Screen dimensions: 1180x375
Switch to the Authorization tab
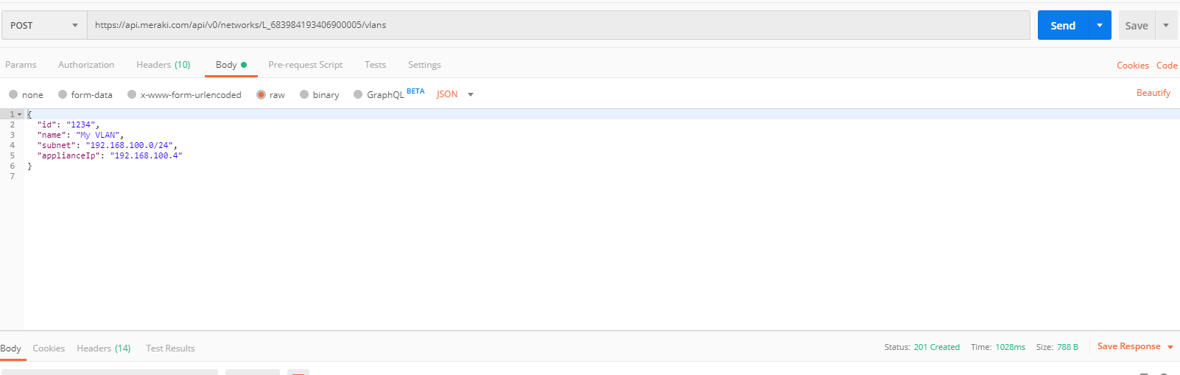(x=86, y=65)
